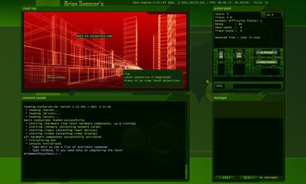The image size is (306, 184).
Task: Go to previous message with PREV button
Action: tap(225, 178)
